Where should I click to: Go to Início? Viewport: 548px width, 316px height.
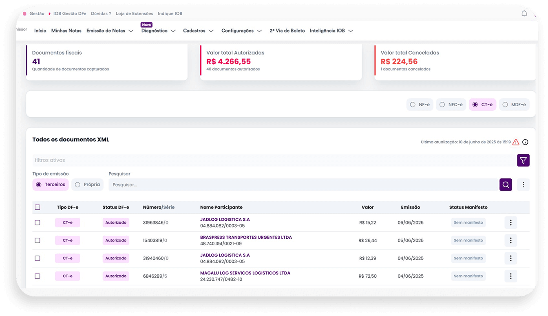pyautogui.click(x=40, y=31)
